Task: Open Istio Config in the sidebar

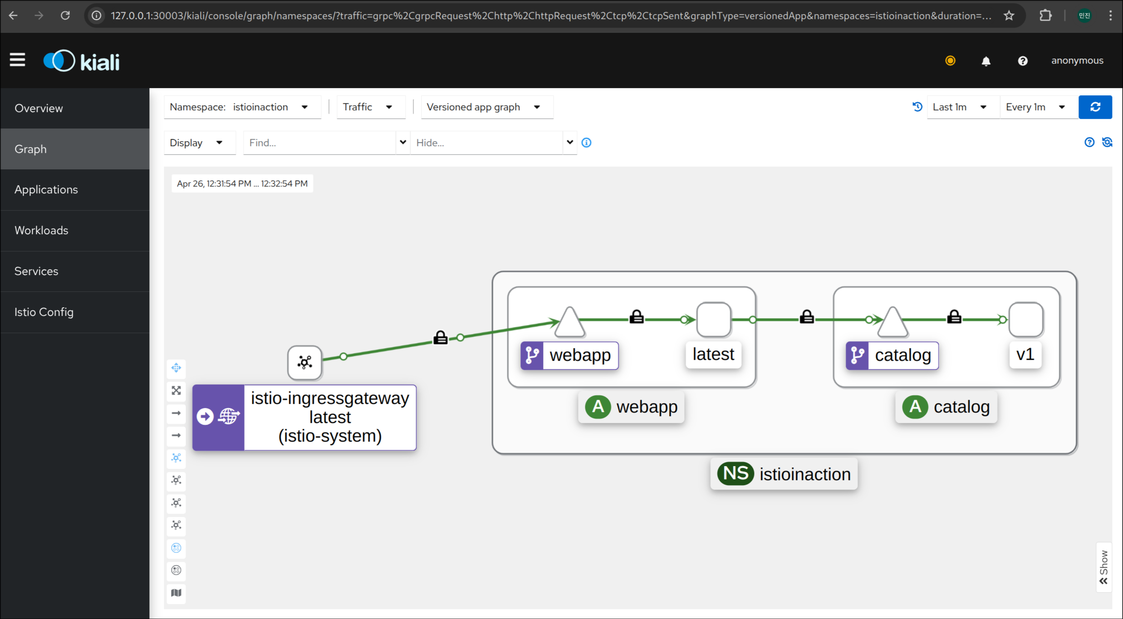Action: coord(75,312)
